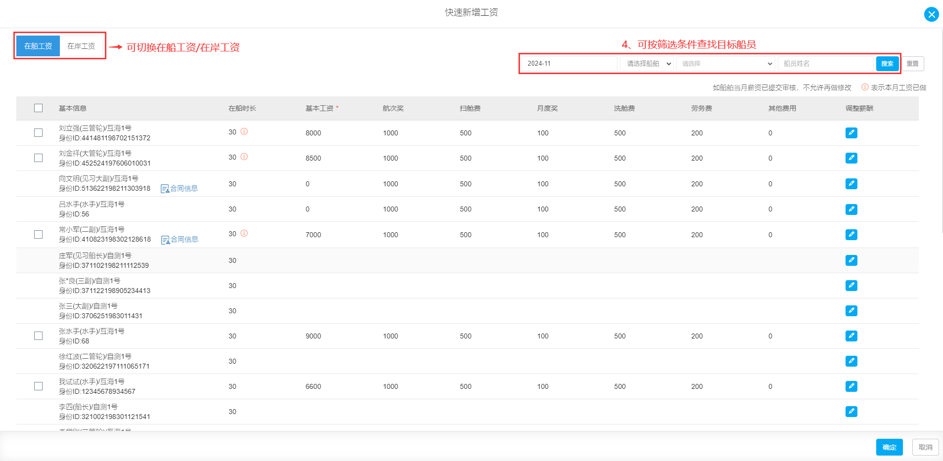
Task: Check the box for 常小军
Action: [x=38, y=234]
